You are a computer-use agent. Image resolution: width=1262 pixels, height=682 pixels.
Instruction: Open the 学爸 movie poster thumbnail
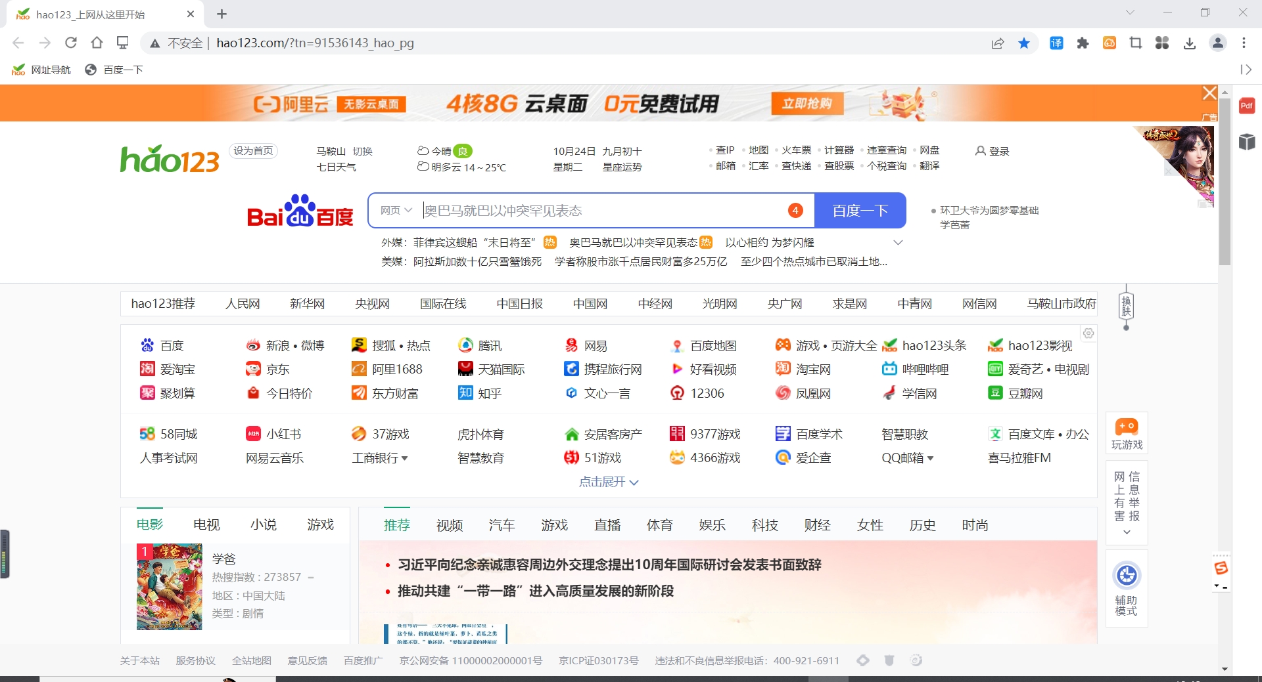point(170,587)
